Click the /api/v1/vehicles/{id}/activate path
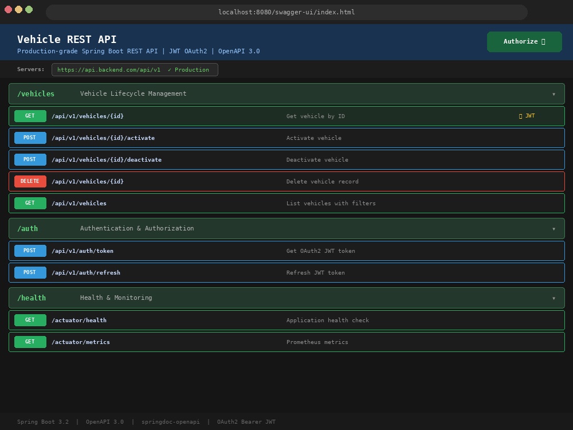 tap(103, 138)
